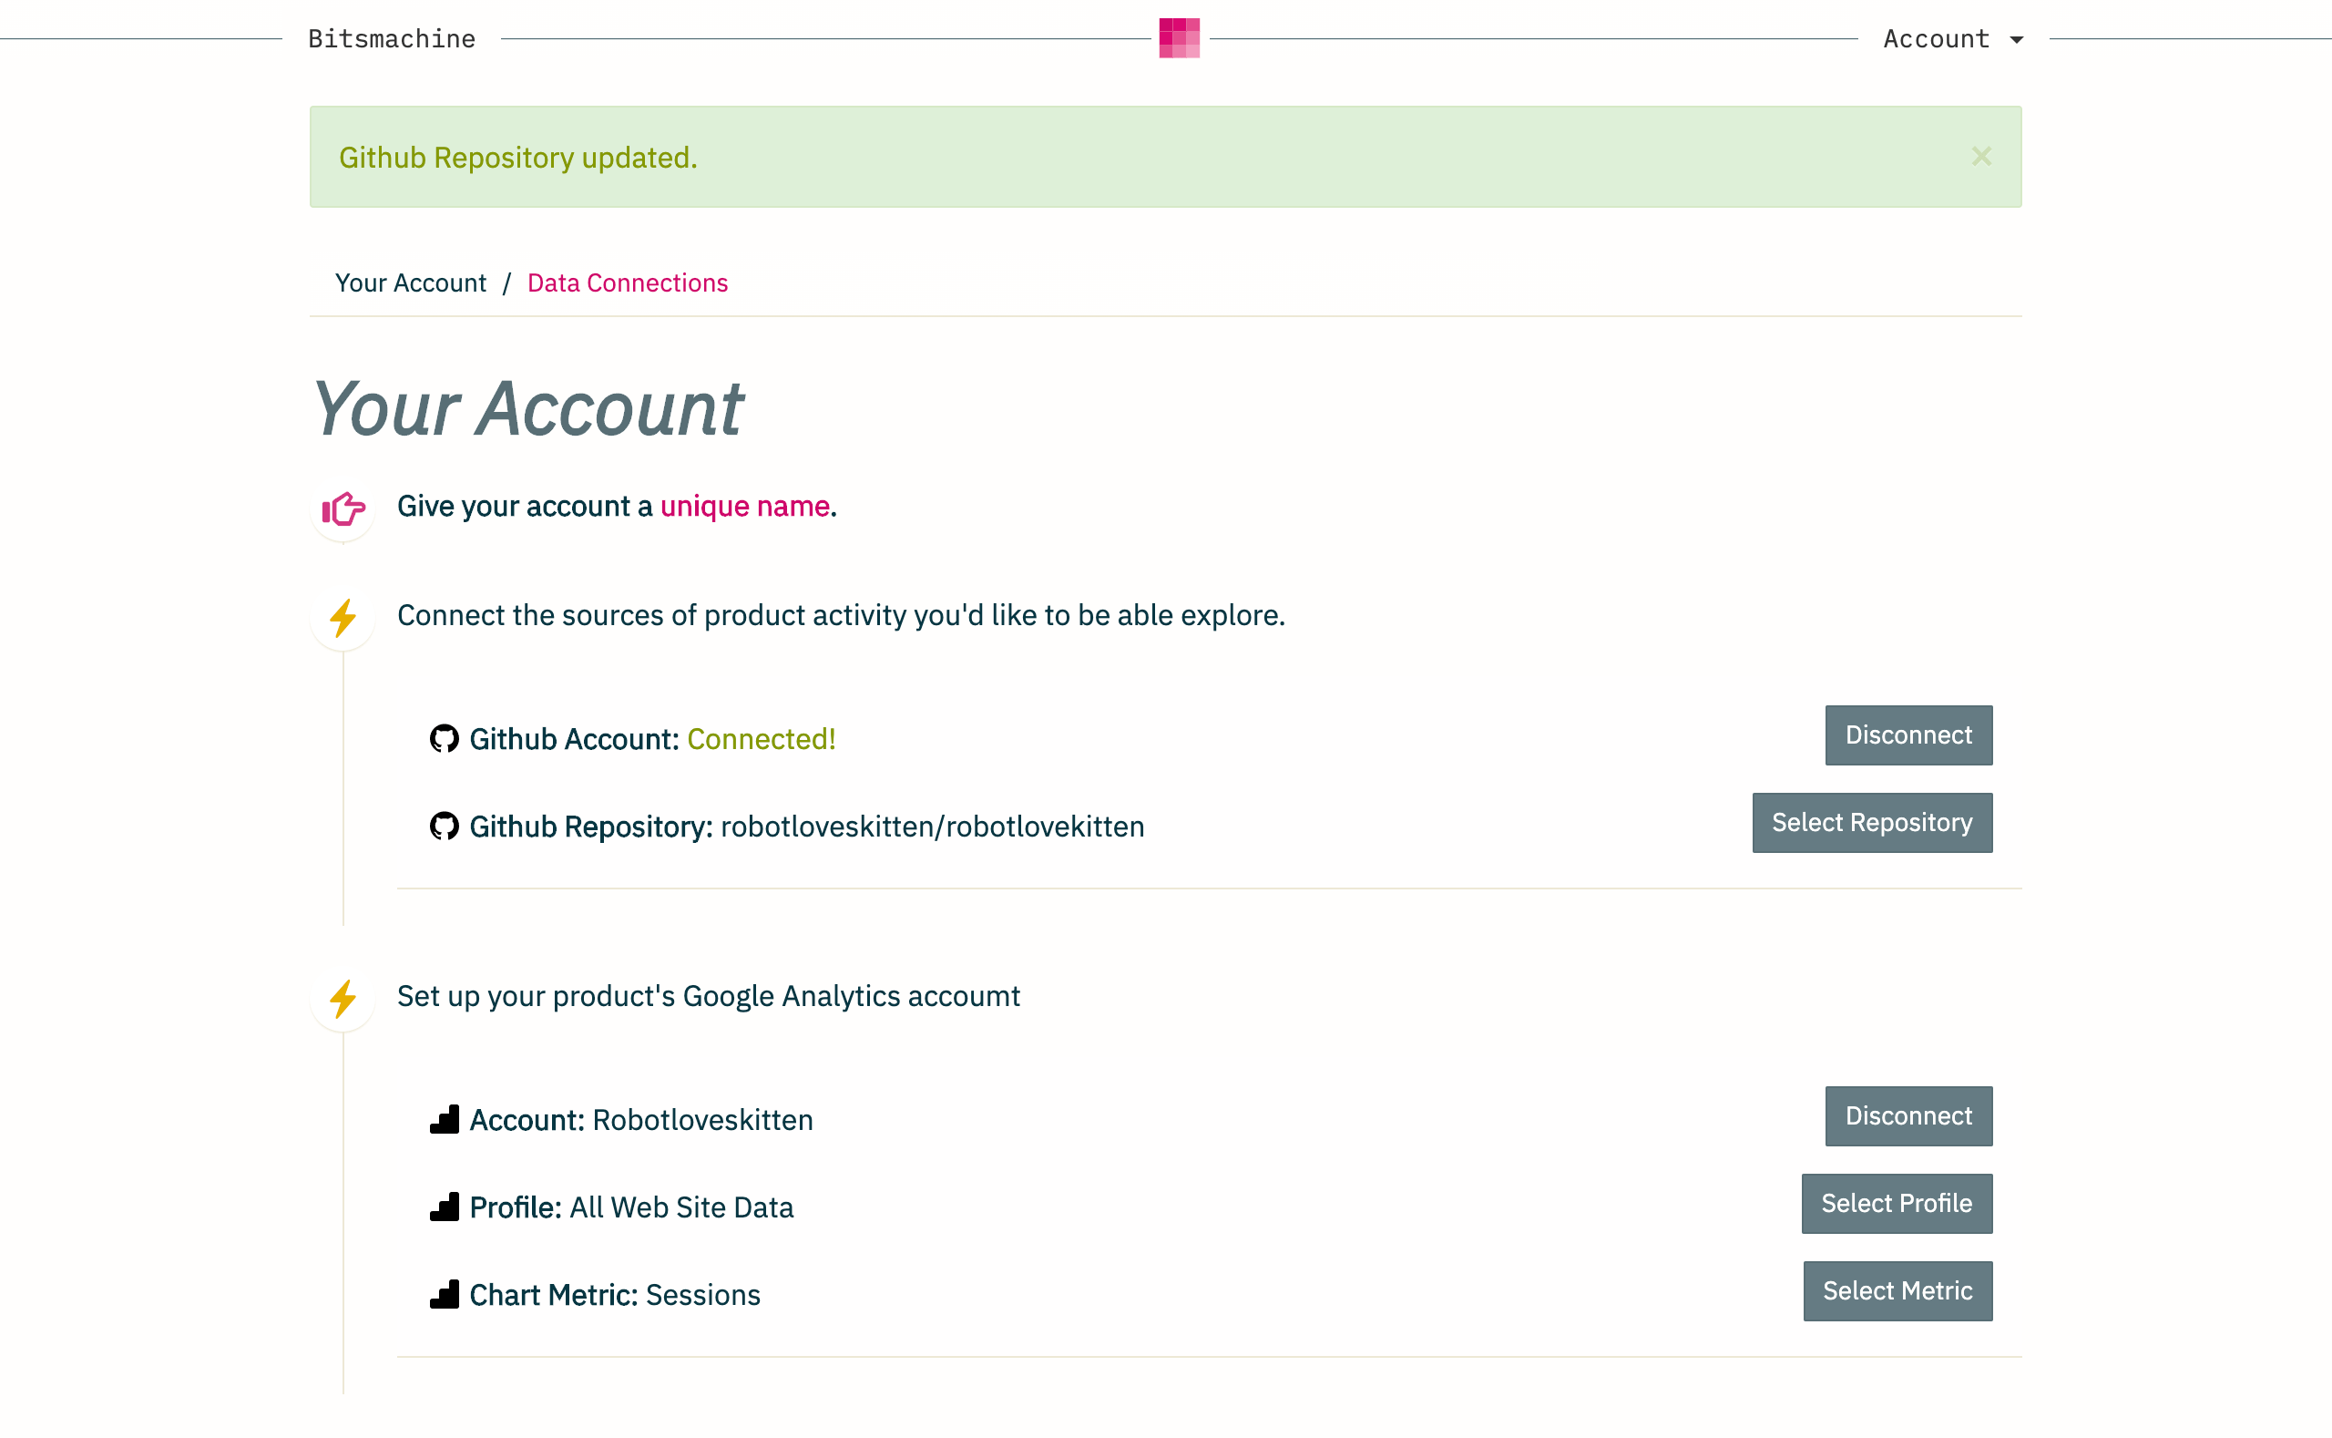
Task: Open the Account dropdown in the header
Action: pyautogui.click(x=1936, y=38)
